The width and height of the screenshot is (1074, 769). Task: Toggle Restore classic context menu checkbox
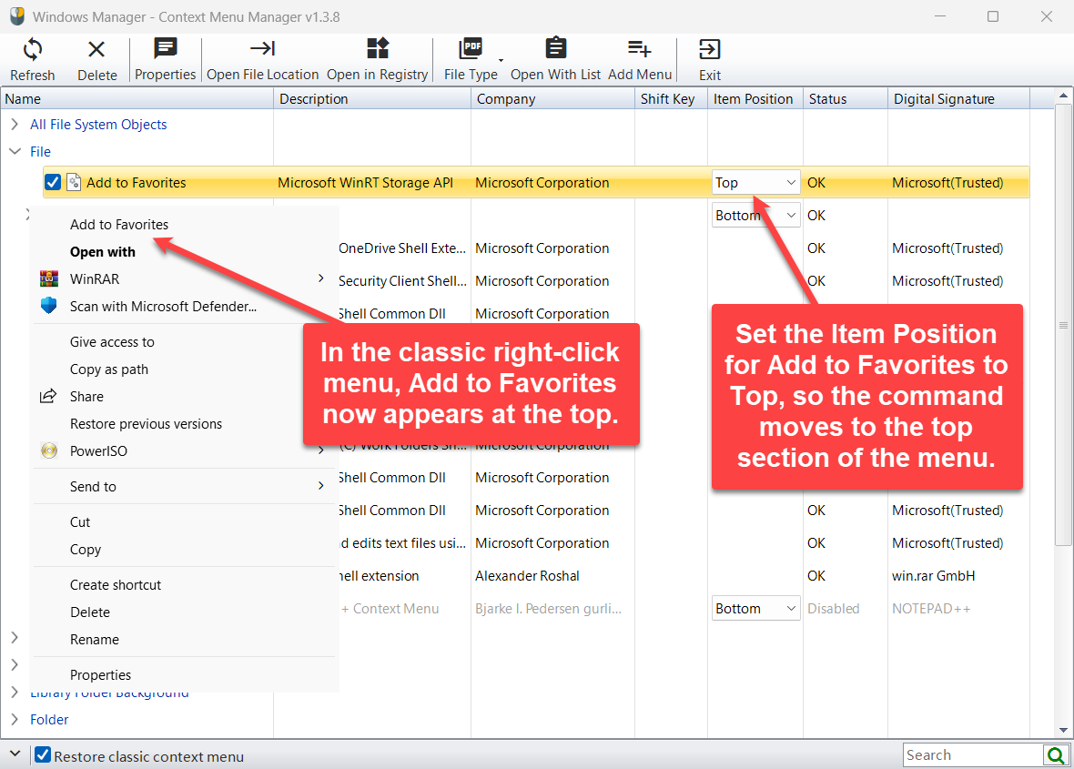43,754
